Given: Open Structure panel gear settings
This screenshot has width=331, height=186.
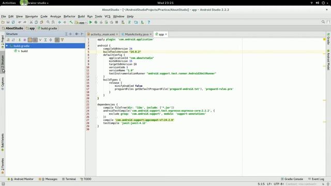Looking at the screenshot, I should [x=77, y=34].
